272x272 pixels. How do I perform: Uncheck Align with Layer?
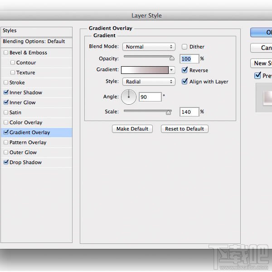pyautogui.click(x=185, y=81)
